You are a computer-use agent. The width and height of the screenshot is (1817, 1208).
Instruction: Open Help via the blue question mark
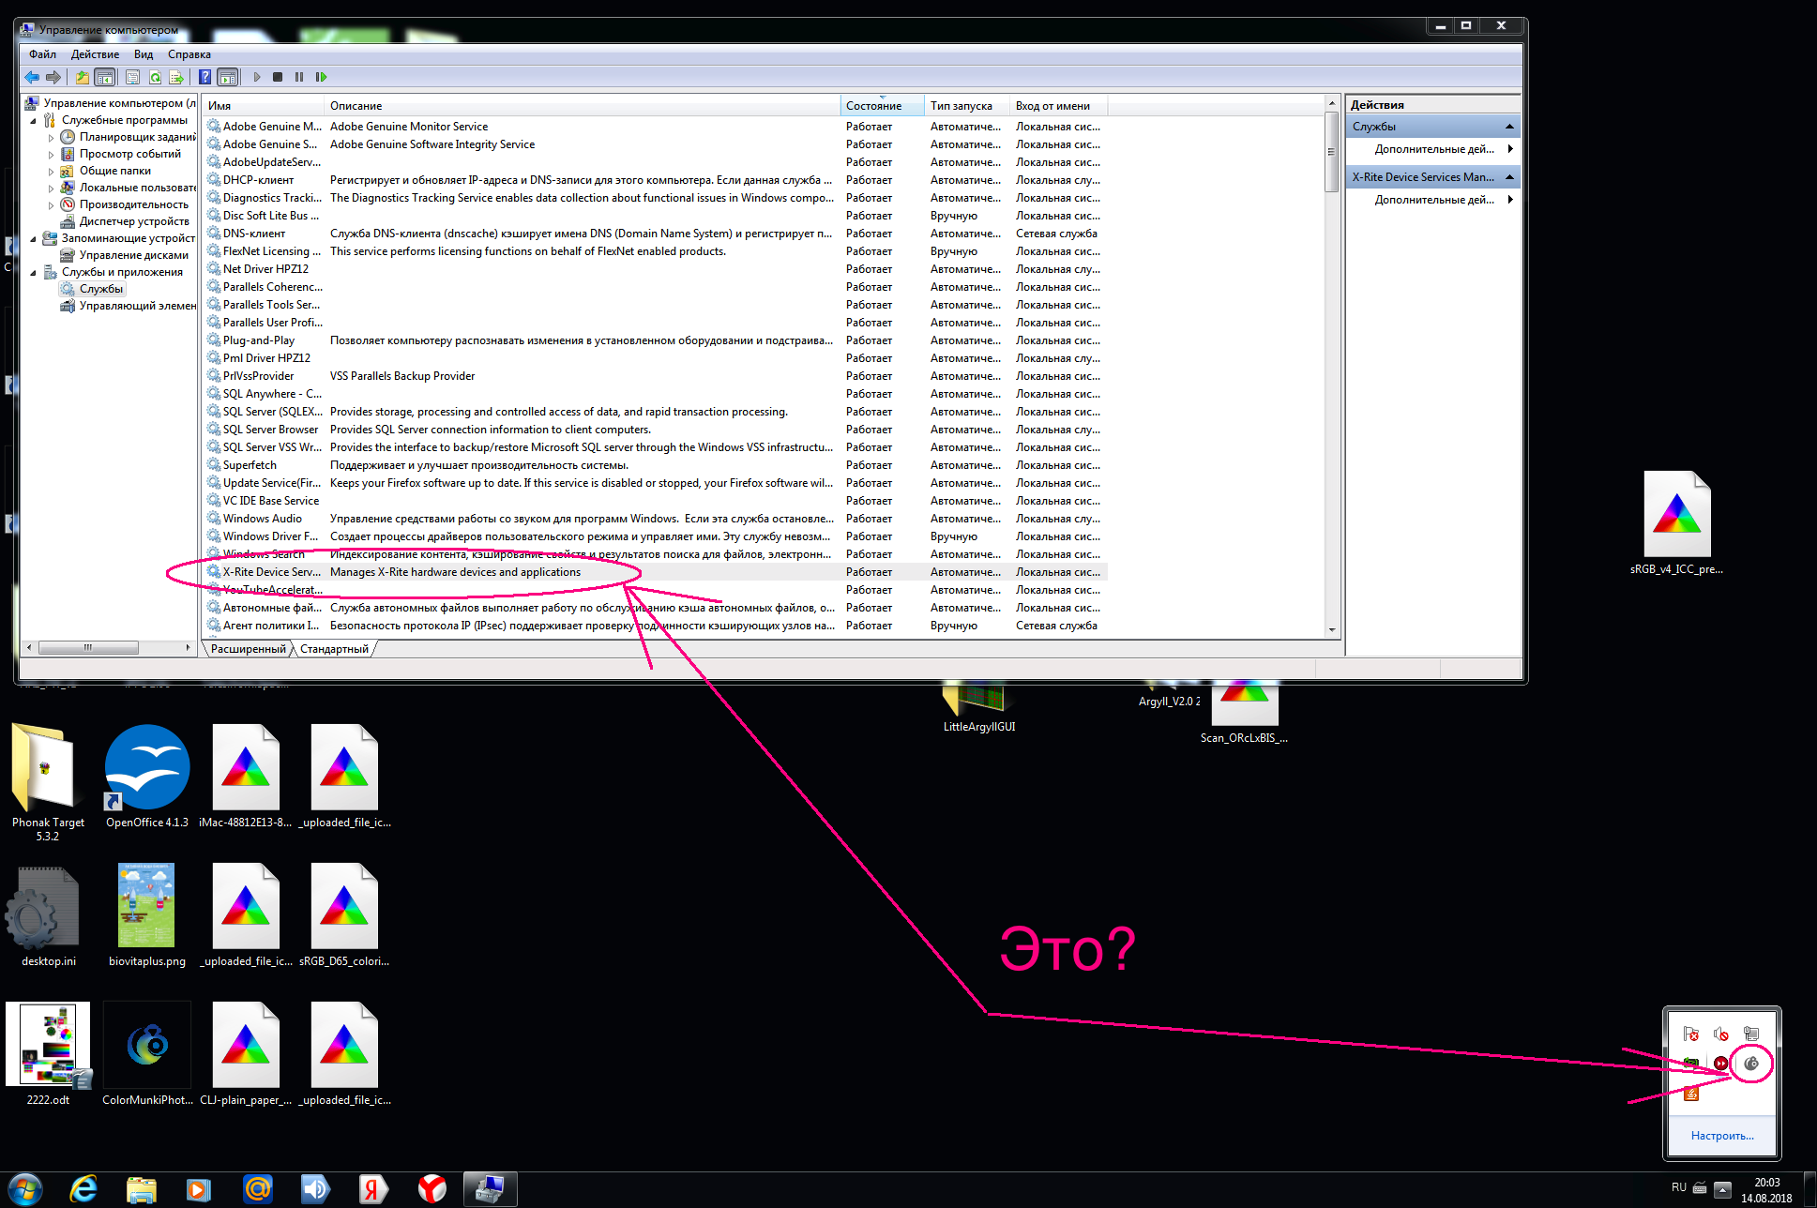pos(204,77)
